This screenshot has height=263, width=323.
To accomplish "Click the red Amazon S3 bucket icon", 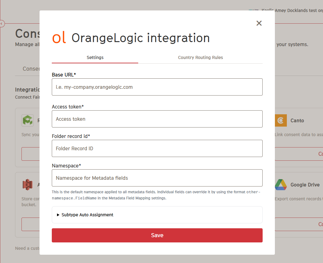I will (28, 185).
